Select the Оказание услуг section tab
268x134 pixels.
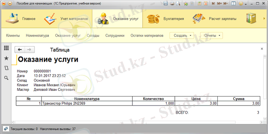point(117,19)
